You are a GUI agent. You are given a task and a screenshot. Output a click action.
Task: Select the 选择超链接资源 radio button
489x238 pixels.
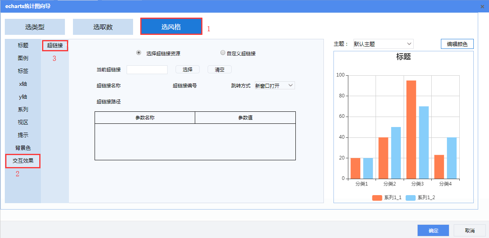(x=139, y=53)
